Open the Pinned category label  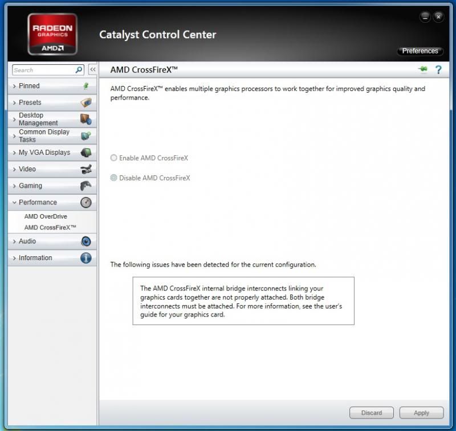coord(29,86)
